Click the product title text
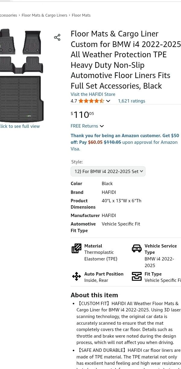 pos(125,60)
